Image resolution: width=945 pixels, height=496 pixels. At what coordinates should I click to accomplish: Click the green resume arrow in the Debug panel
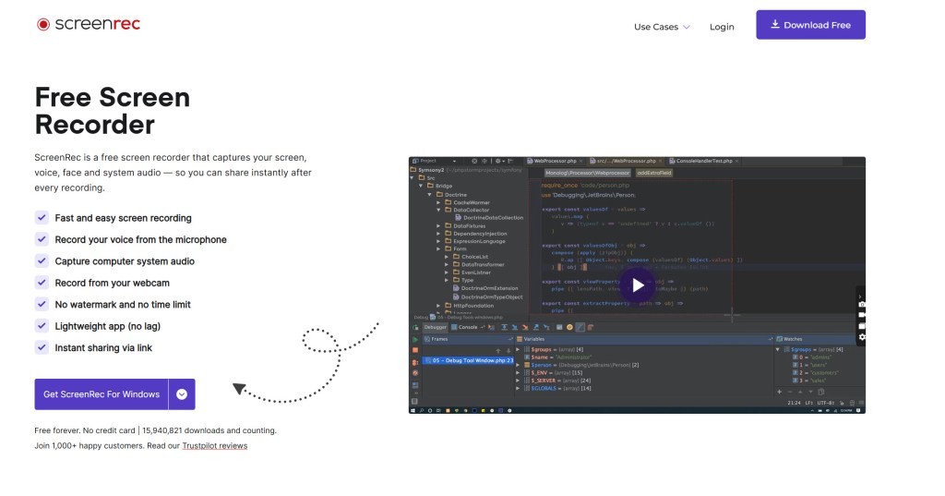click(415, 340)
